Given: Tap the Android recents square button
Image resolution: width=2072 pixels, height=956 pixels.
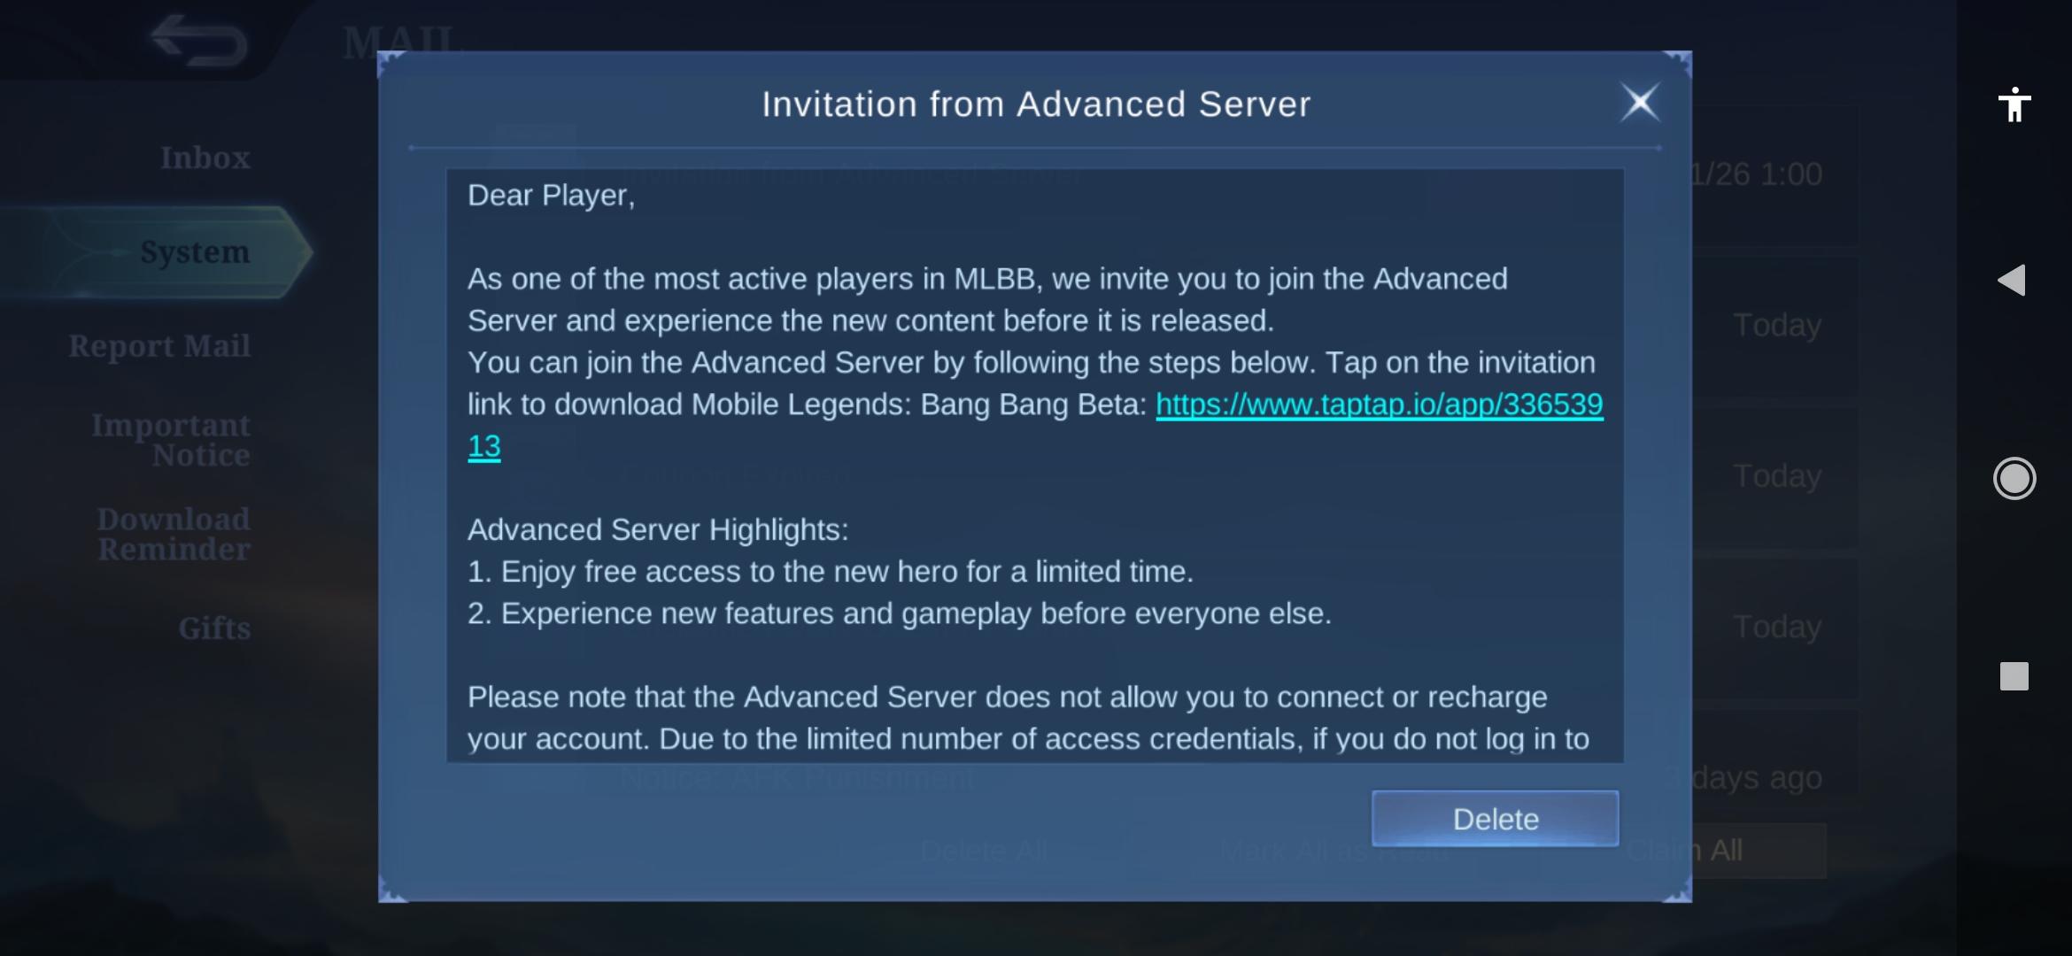Looking at the screenshot, I should coord(2014,676).
